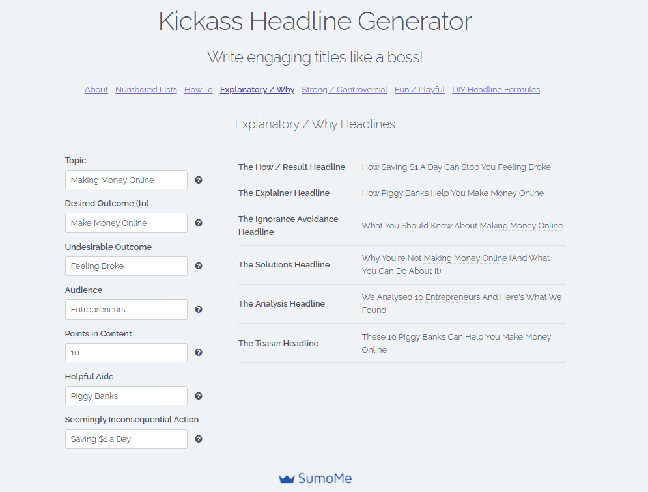Open DIY Headline Formulas link
The width and height of the screenshot is (648, 492).
point(496,90)
